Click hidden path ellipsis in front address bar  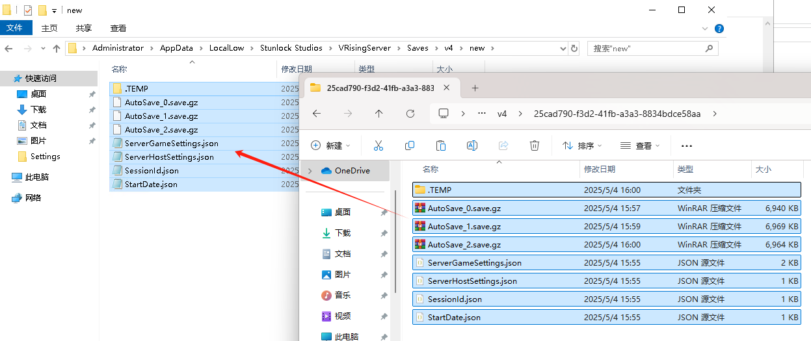click(x=482, y=113)
